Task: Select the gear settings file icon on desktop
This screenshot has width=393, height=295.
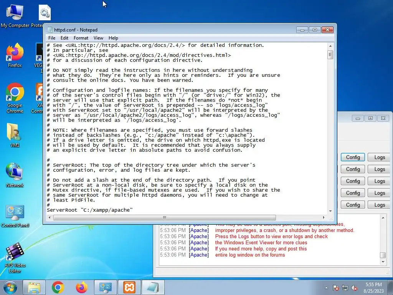Action: (x=45, y=13)
